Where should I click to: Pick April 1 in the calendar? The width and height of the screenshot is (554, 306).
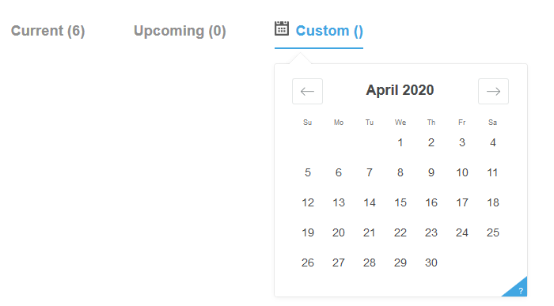tap(400, 142)
